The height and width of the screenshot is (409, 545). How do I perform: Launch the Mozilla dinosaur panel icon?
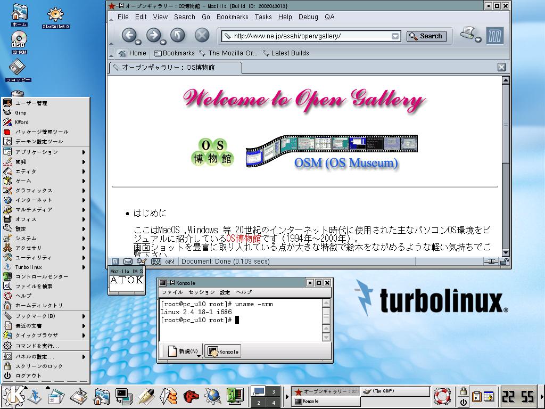coord(191,397)
